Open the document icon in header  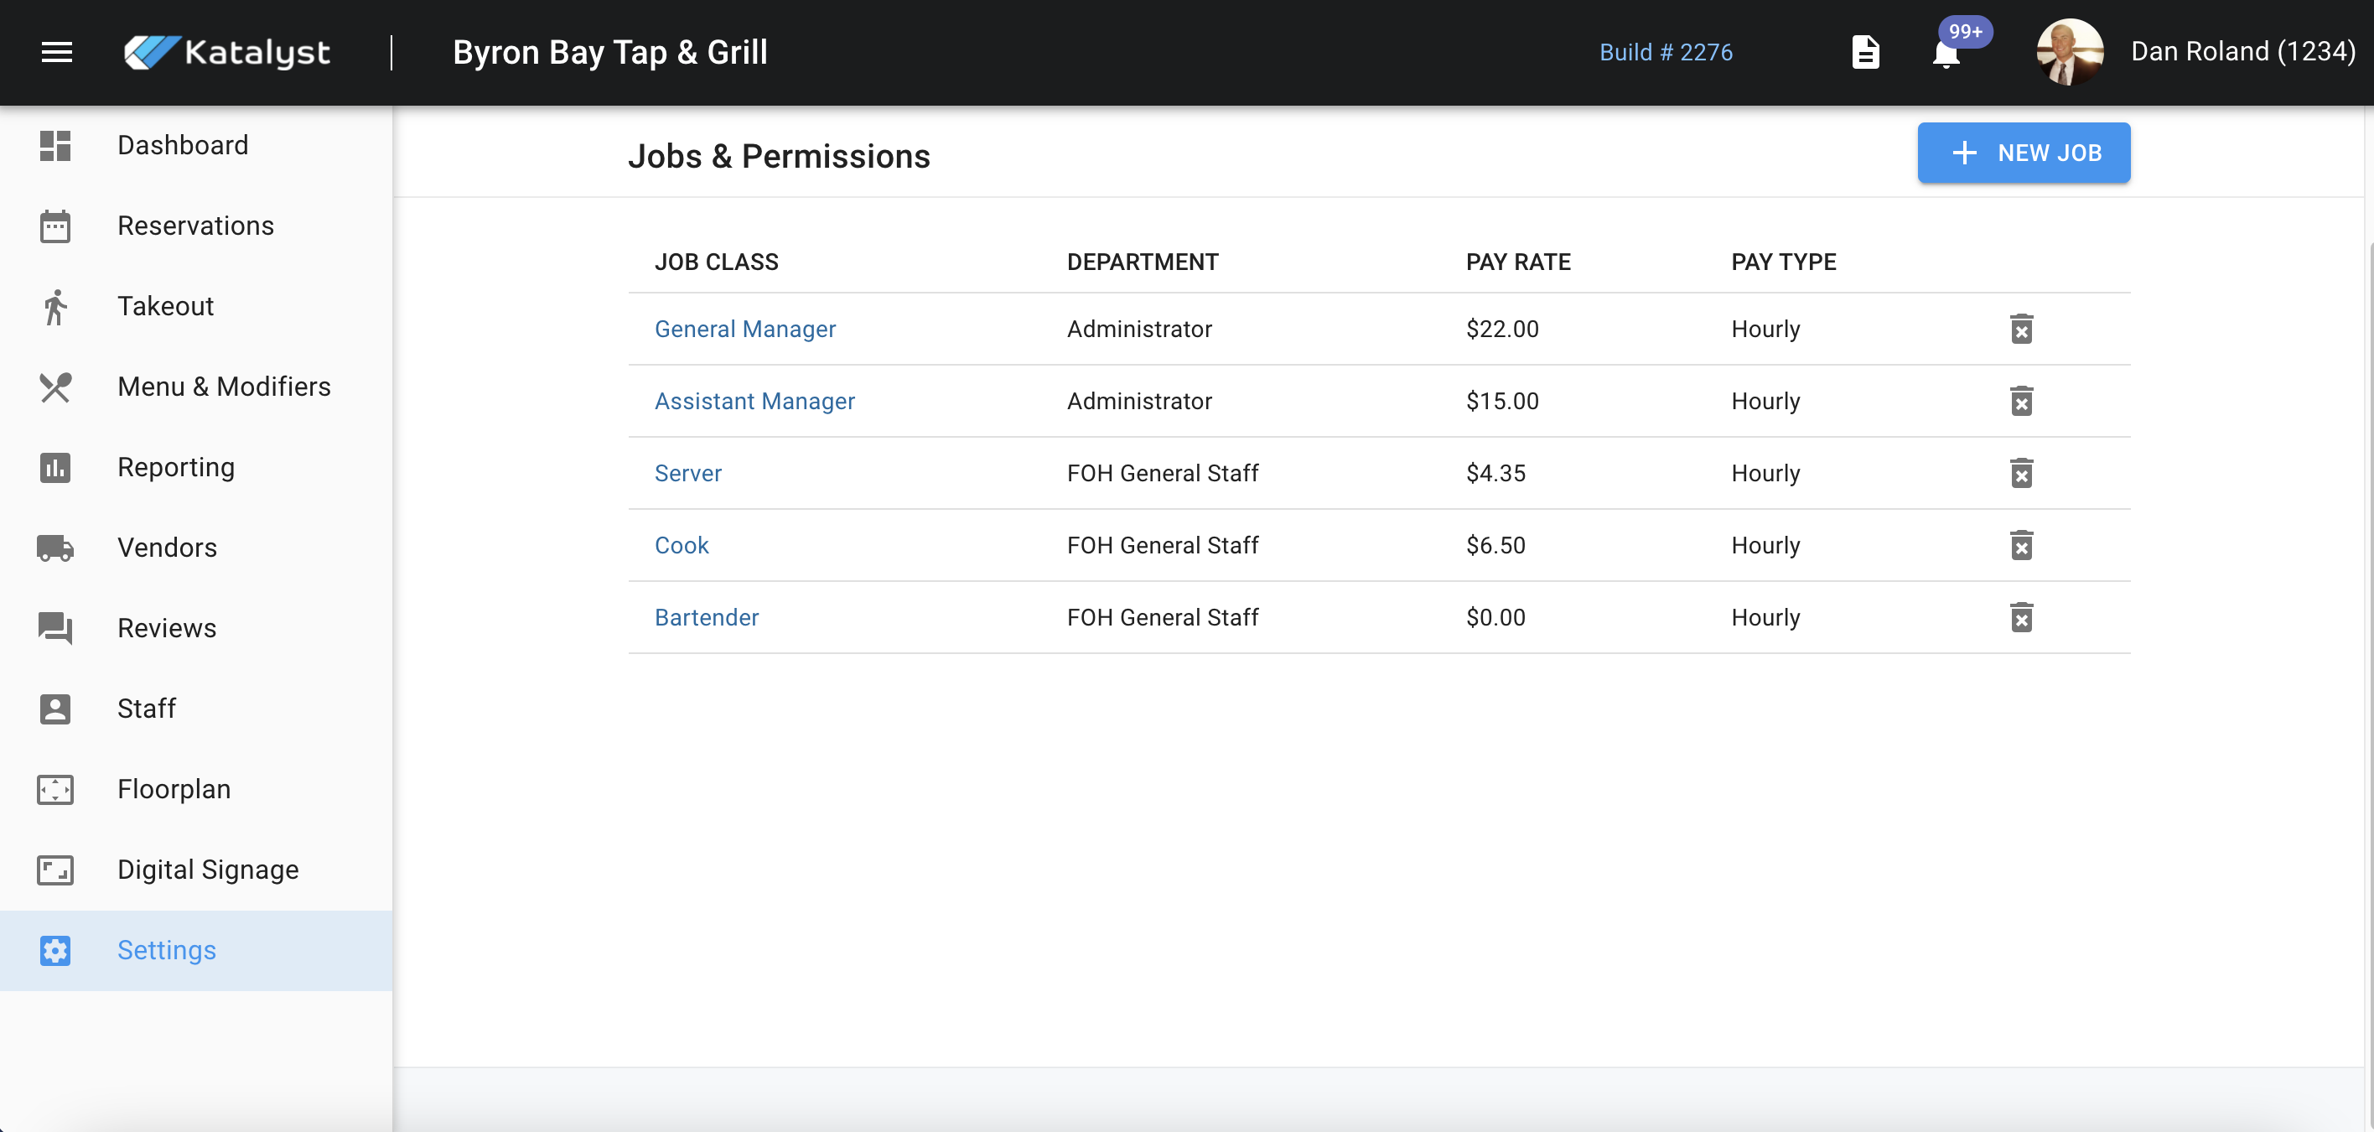pyautogui.click(x=1865, y=53)
